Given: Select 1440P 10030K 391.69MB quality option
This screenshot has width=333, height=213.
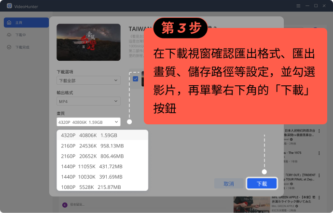Looking at the screenshot, I should 102,177.
